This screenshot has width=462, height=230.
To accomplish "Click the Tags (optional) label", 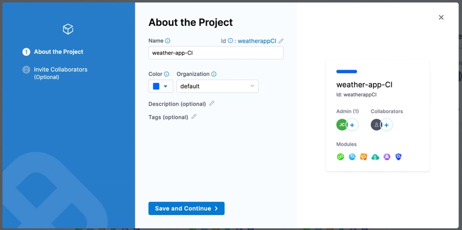I will coord(168,117).
